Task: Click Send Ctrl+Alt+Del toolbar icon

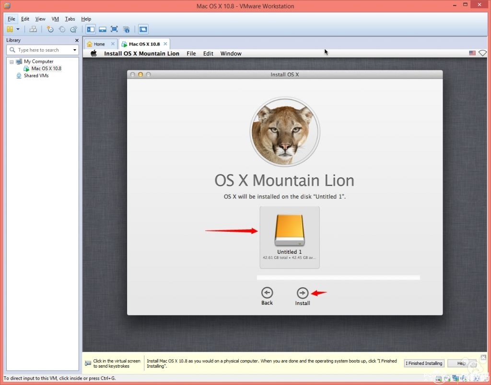Action: (x=33, y=29)
